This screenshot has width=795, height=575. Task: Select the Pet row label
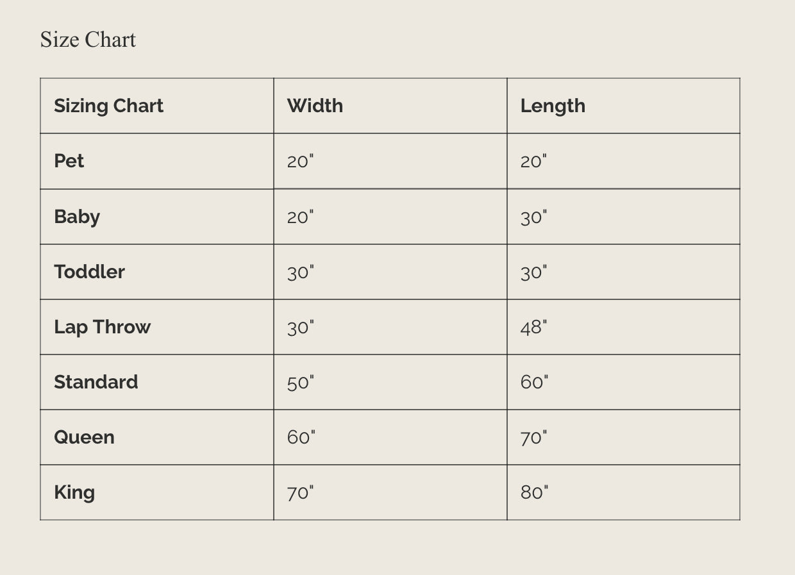click(x=69, y=161)
